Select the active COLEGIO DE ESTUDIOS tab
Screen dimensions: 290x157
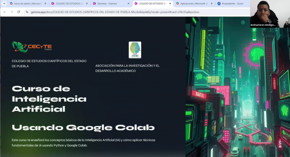pyautogui.click(x=153, y=3)
